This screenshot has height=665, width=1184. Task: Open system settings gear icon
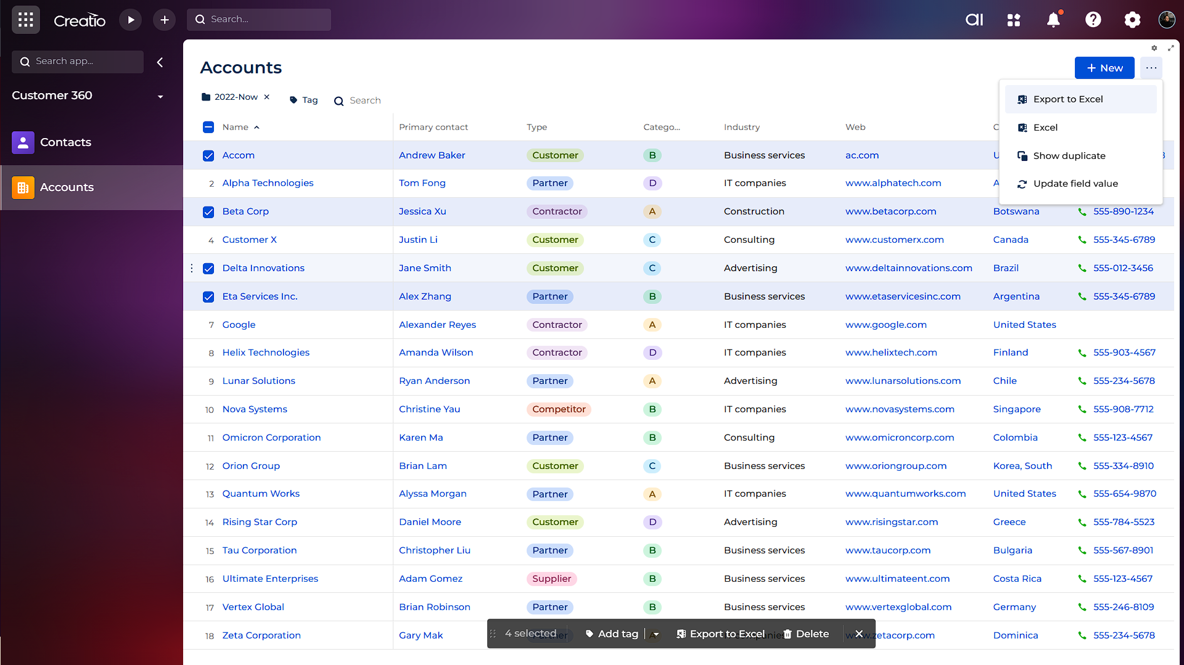(1132, 20)
